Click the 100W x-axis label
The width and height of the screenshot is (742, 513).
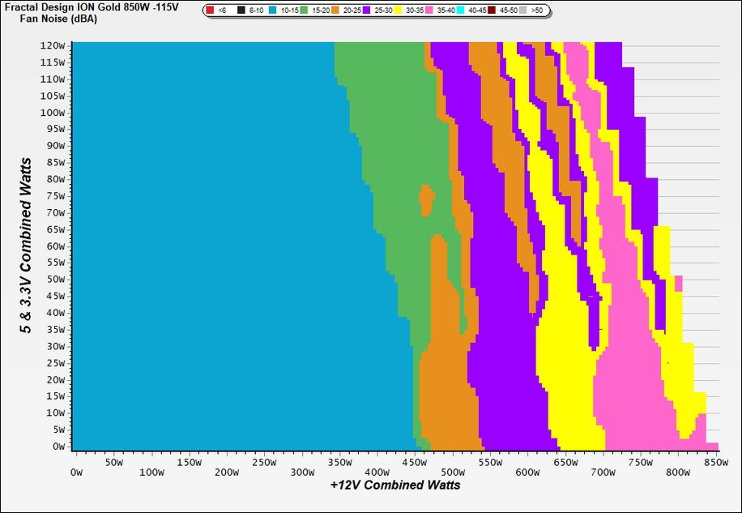(152, 472)
